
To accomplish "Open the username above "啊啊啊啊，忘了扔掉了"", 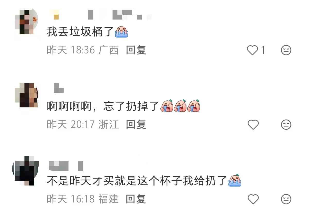I will tap(58, 88).
